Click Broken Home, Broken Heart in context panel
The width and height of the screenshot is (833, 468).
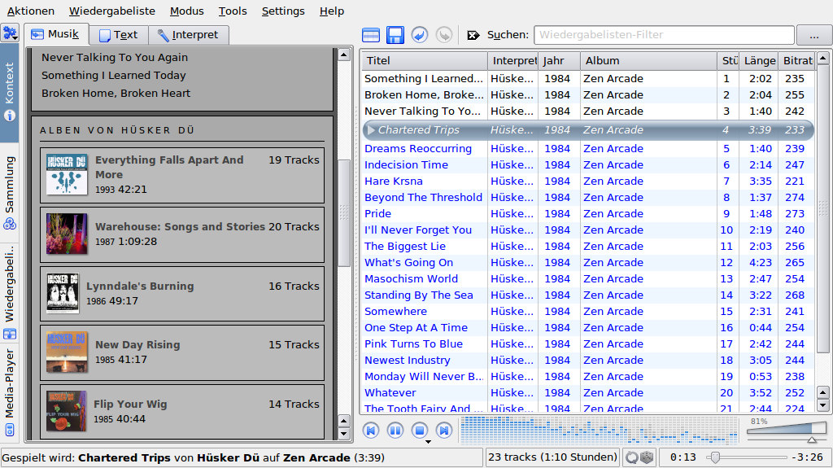point(116,94)
